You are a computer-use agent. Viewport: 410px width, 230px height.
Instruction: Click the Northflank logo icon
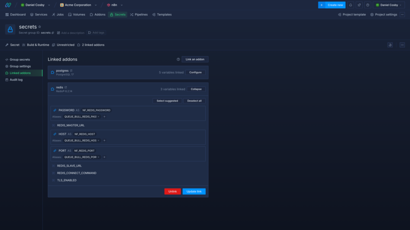pos(8,5)
